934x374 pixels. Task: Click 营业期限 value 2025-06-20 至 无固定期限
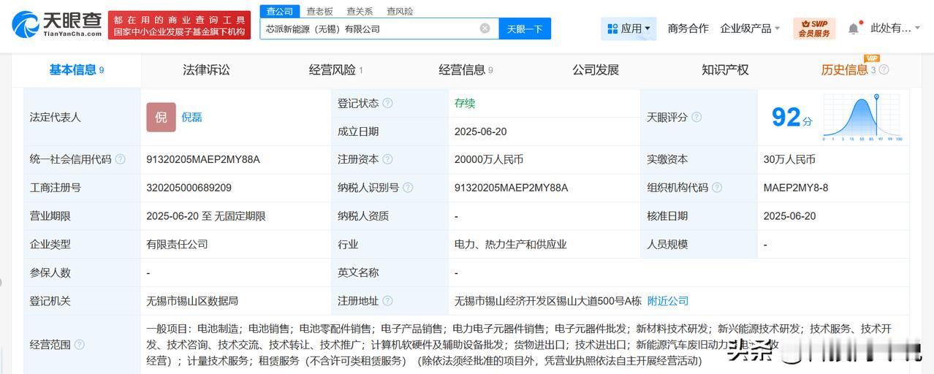206,216
